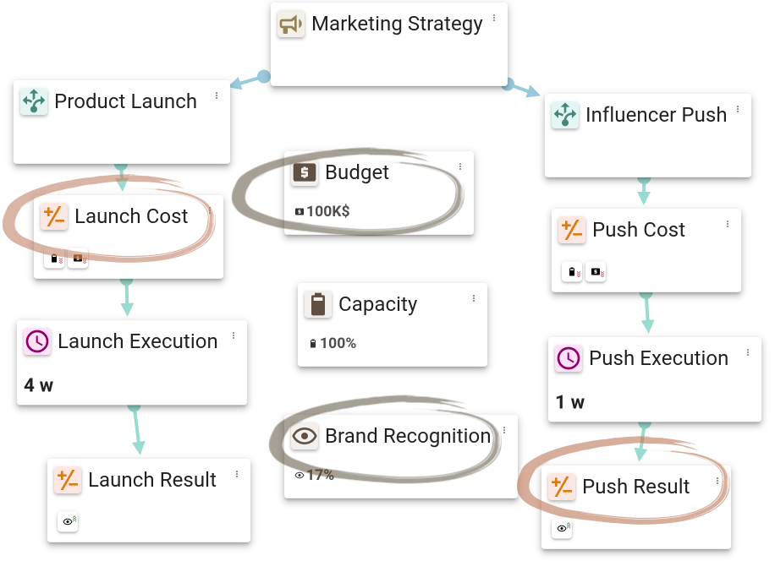
Task: Click the branching icon on Influencer Push
Action: tap(565, 114)
